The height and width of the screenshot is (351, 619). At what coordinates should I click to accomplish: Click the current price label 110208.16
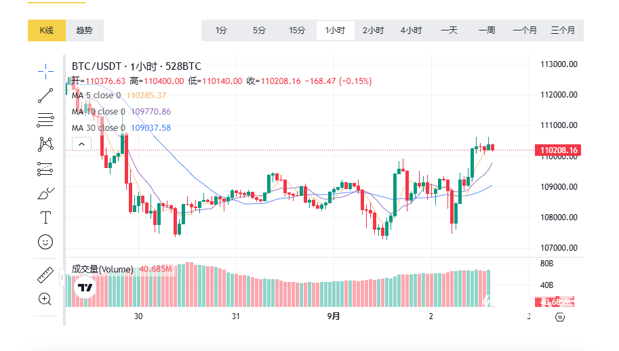tap(559, 150)
